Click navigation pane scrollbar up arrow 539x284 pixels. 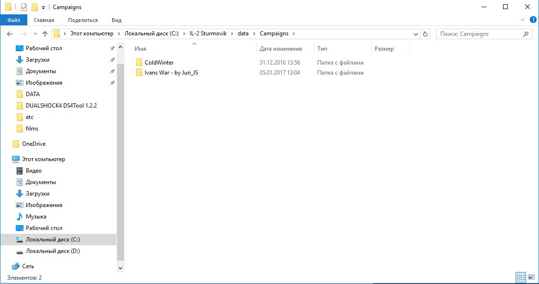click(120, 47)
